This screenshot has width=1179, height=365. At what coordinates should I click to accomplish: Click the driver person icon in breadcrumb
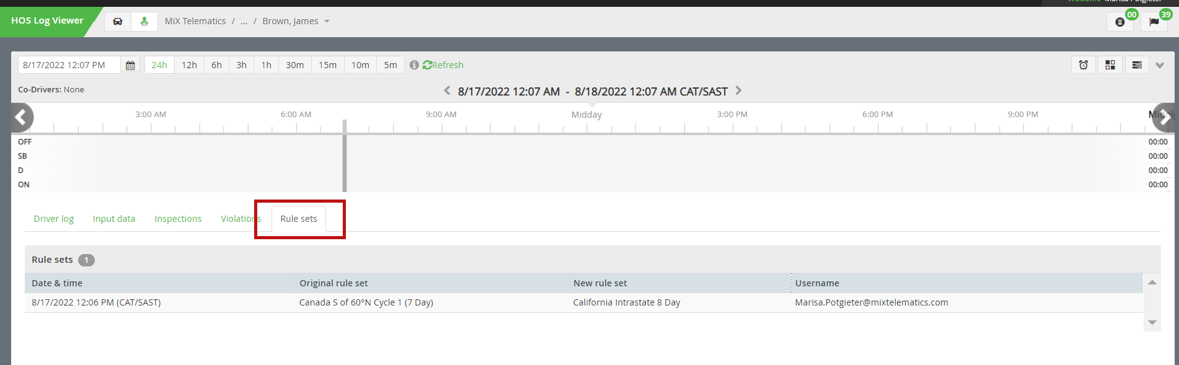pos(144,22)
